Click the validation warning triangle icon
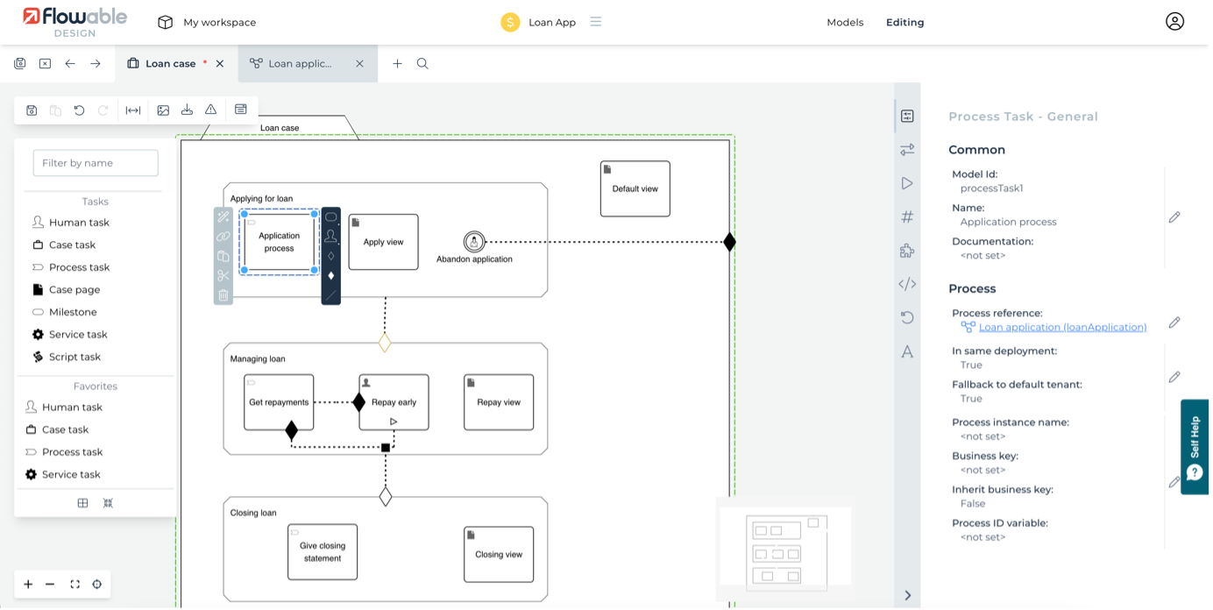1213x610 pixels. point(210,110)
